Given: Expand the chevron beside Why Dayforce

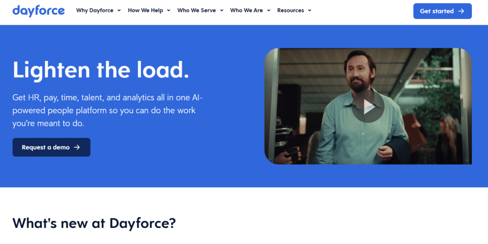Looking at the screenshot, I should tap(119, 10).
